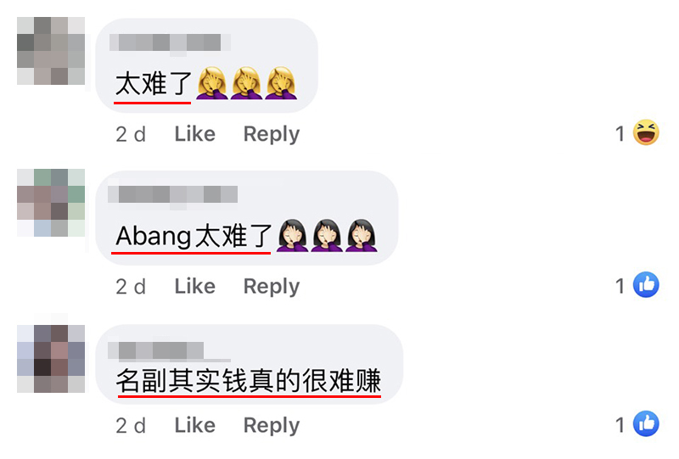Click the blue thumbs-up reaction on Abang comment
This screenshot has width=679, height=459.
pyautogui.click(x=646, y=285)
